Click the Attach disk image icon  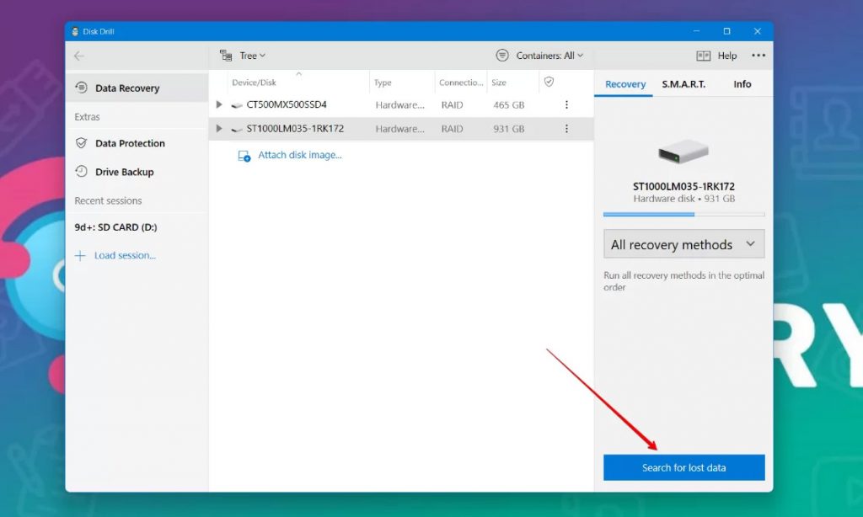pos(244,156)
